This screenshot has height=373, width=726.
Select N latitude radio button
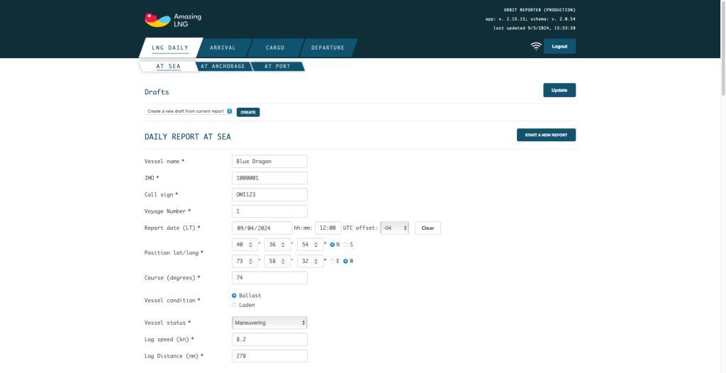point(332,245)
